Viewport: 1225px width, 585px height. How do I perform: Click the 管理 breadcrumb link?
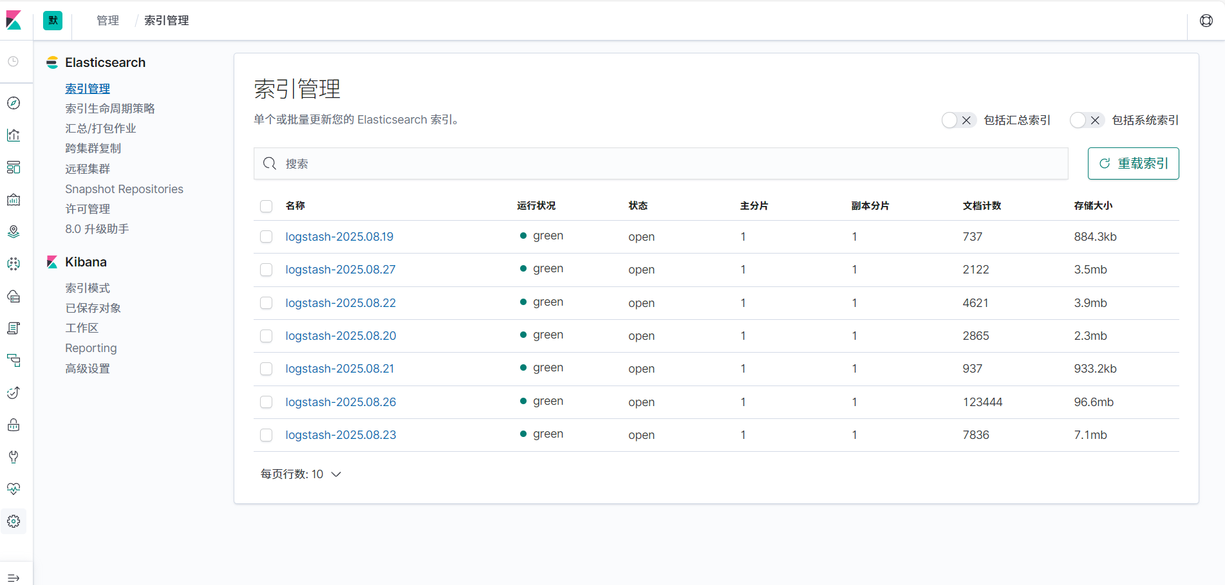click(108, 21)
